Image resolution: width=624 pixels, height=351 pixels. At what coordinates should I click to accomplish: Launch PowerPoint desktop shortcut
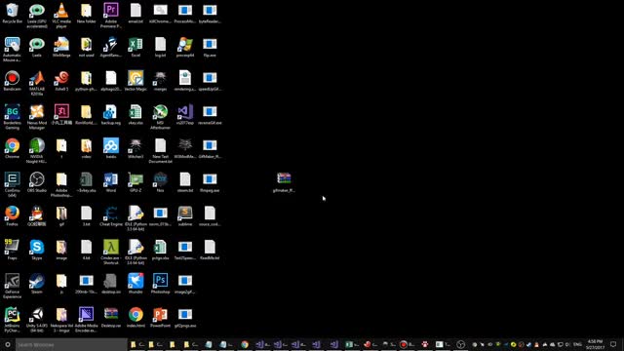[x=160, y=318]
